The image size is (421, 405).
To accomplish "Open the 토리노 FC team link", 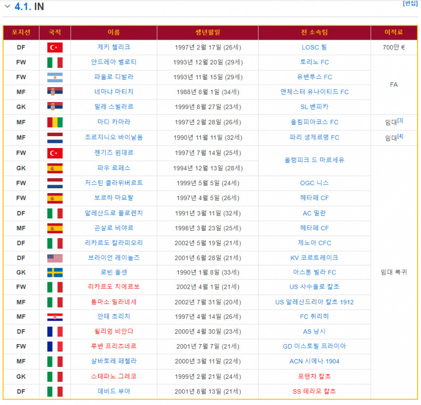I will [x=314, y=62].
